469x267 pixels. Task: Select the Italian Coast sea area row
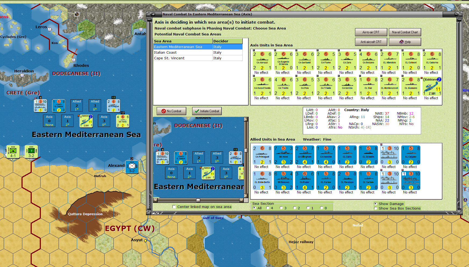198,53
